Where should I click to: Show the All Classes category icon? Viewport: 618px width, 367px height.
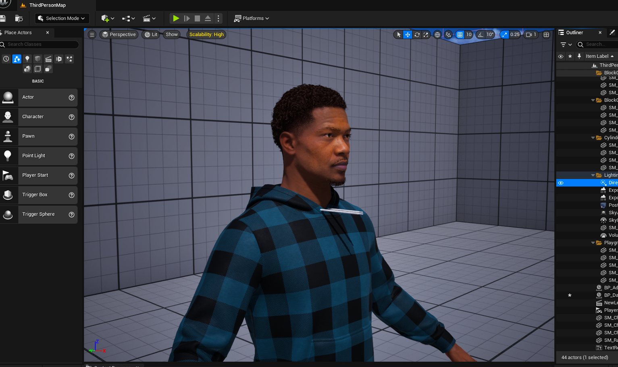(48, 69)
